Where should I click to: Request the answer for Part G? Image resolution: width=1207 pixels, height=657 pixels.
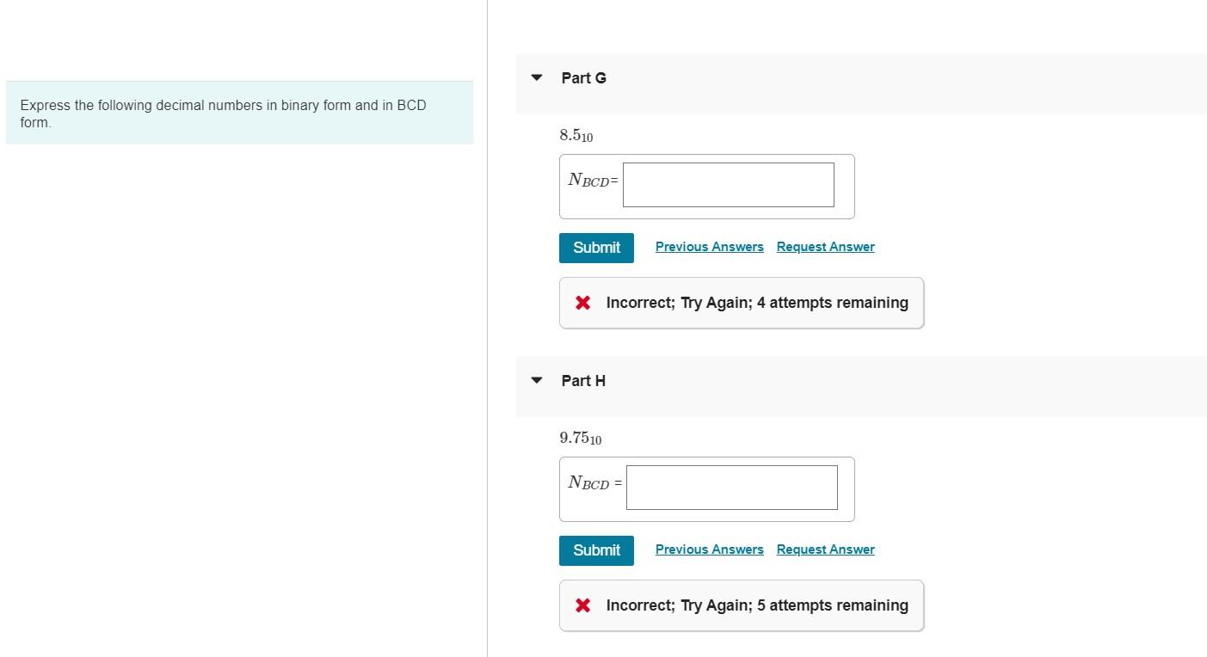824,247
